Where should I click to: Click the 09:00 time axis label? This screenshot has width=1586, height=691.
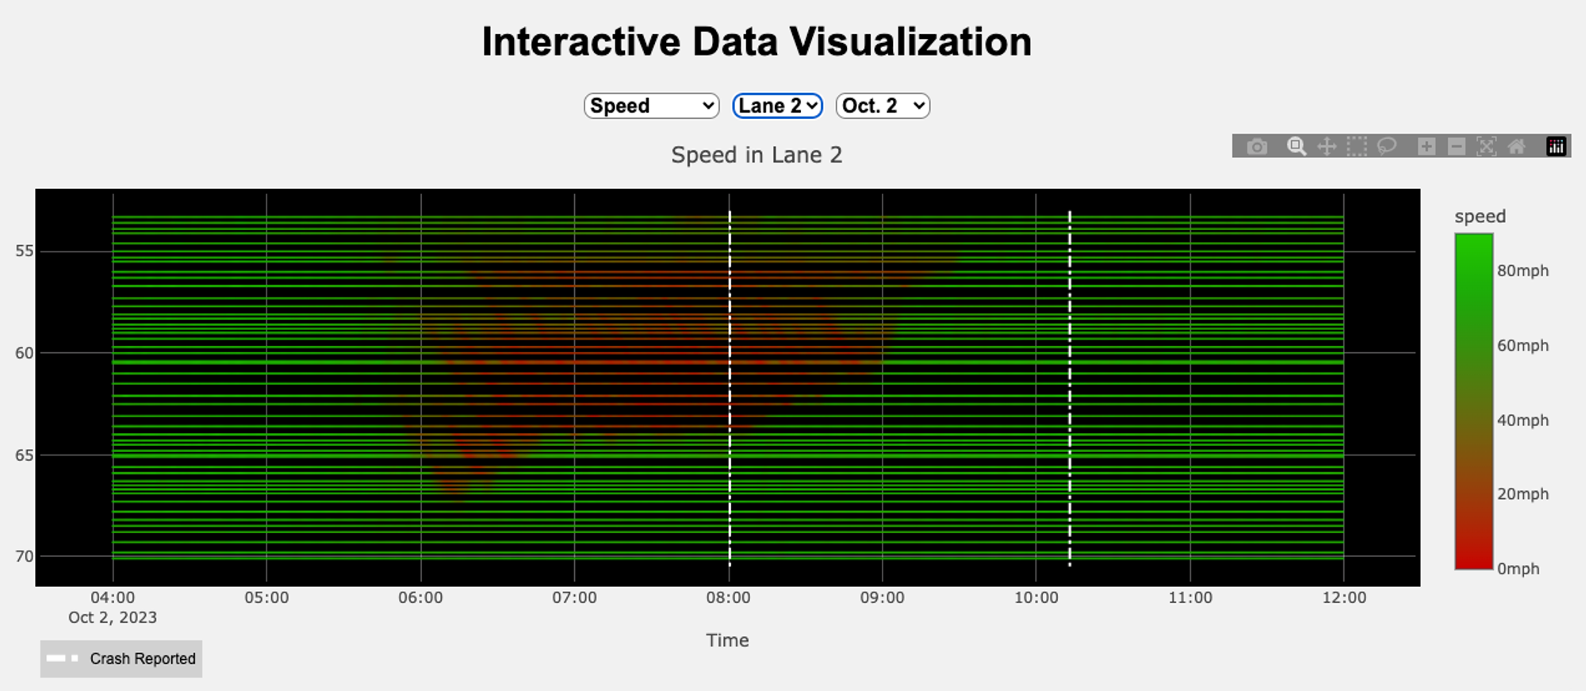tap(882, 597)
